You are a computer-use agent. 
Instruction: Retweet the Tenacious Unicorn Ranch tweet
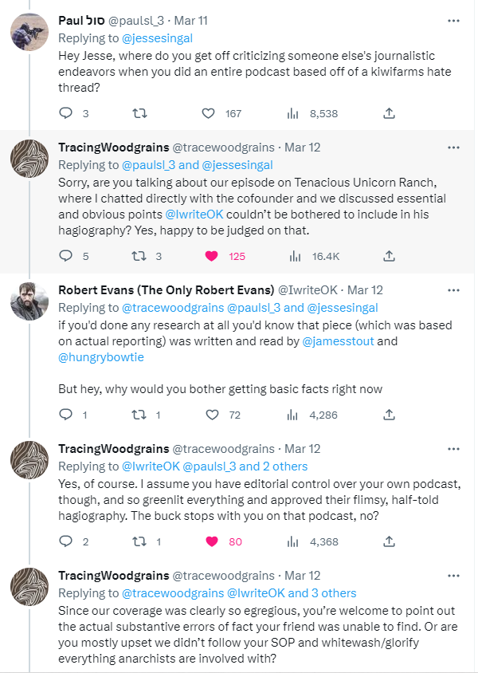[x=139, y=256]
